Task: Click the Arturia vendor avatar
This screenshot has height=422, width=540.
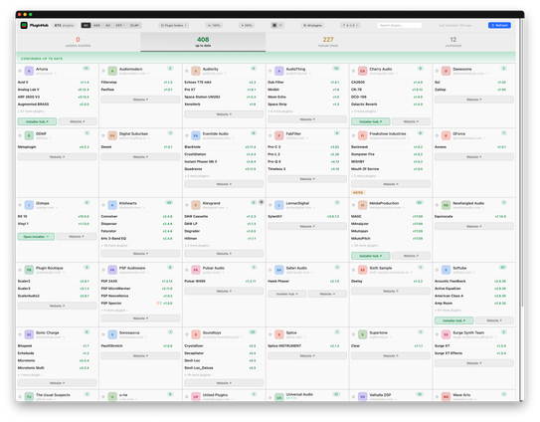Action: [29, 71]
